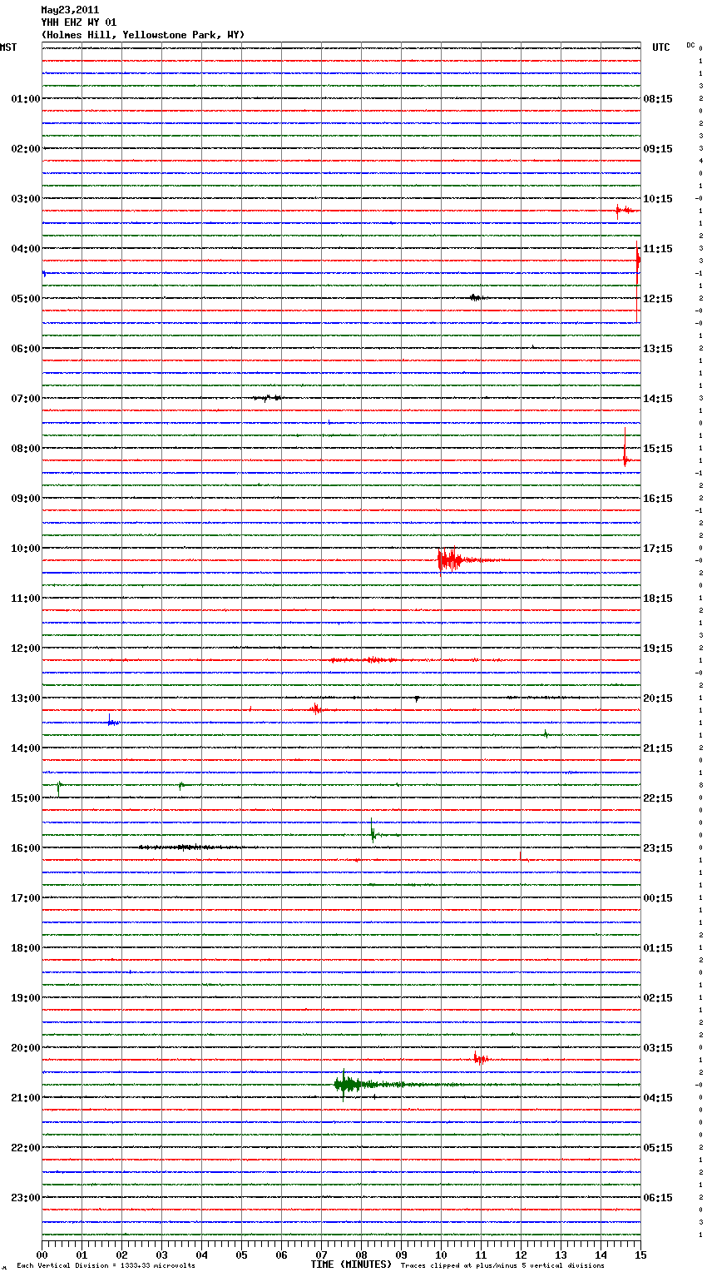Click the DC column header
This screenshot has height=1277, width=707.
pyautogui.click(x=690, y=45)
